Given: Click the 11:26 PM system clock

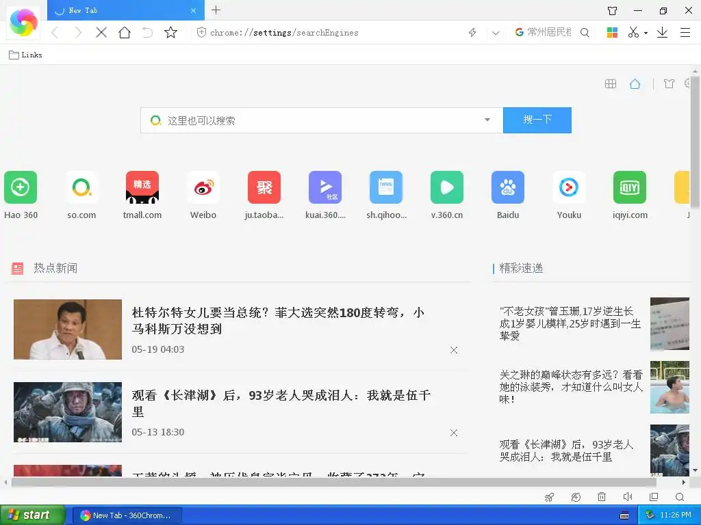Looking at the screenshot, I should [676, 515].
